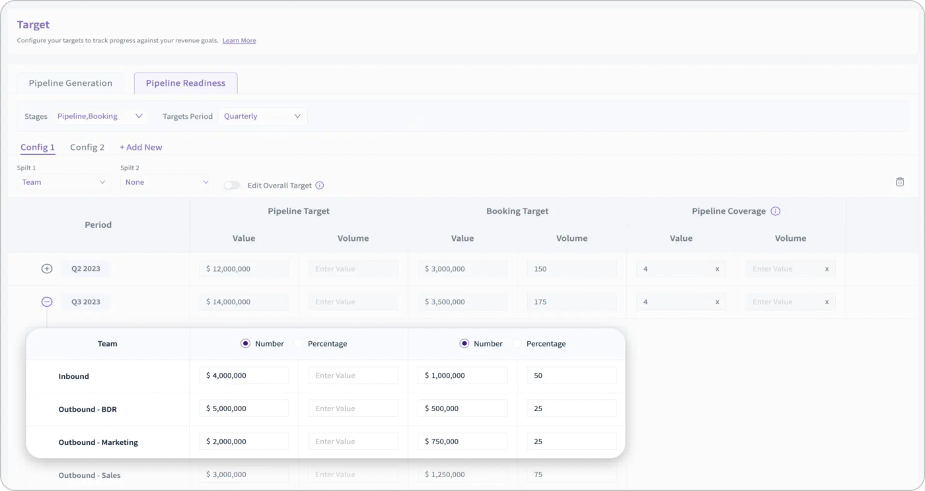This screenshot has height=491, width=925.
Task: Click Q2 2023 booking value $3,000,000 field
Action: click(462, 269)
